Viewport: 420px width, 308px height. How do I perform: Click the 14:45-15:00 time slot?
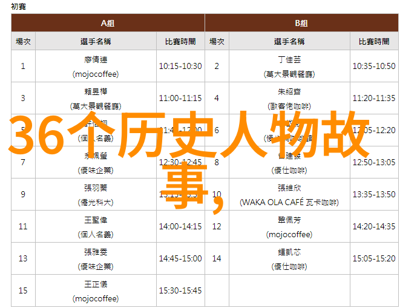180,258
